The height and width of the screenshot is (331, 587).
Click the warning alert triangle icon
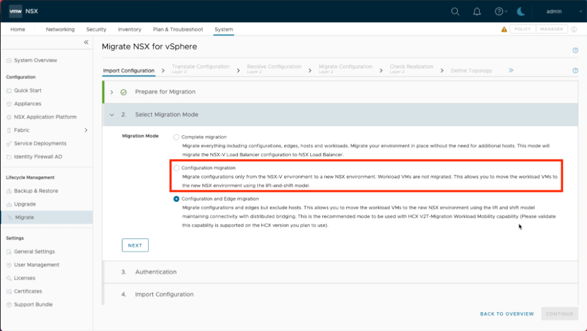[x=504, y=29]
